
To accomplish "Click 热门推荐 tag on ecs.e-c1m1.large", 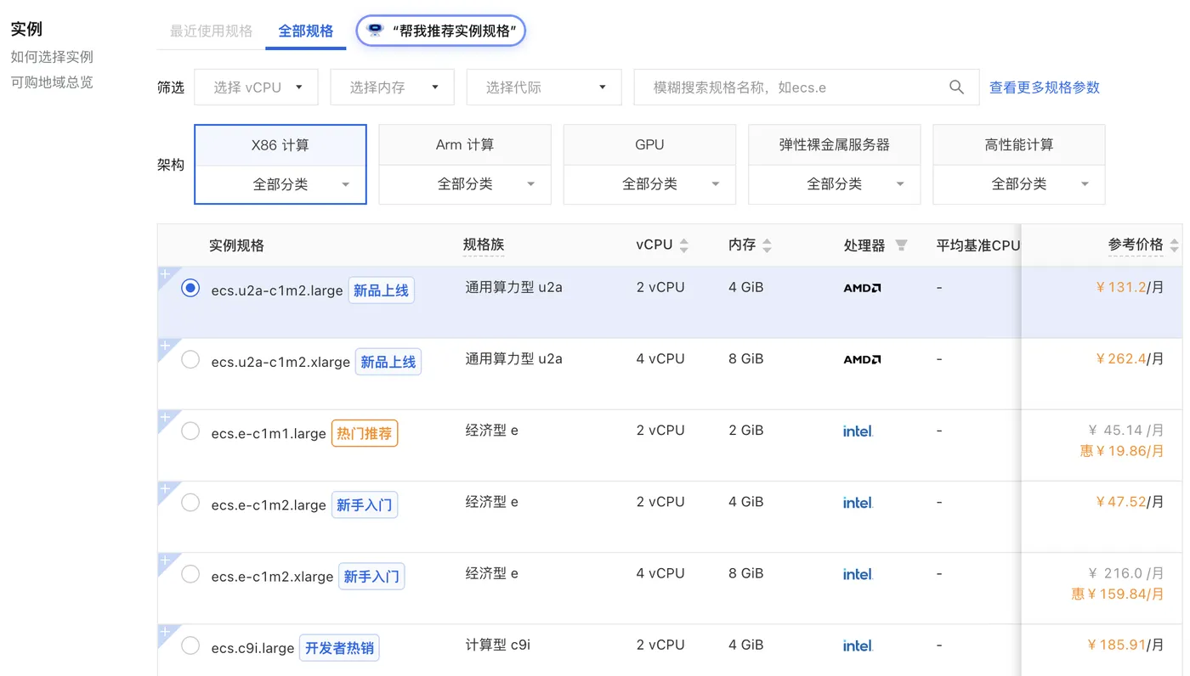I will point(365,433).
